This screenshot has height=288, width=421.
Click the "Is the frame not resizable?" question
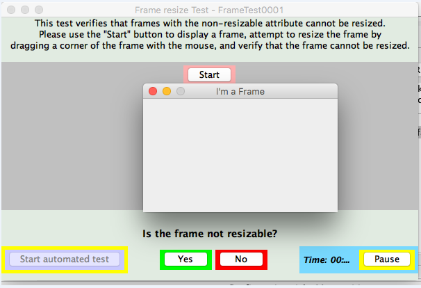point(214,233)
